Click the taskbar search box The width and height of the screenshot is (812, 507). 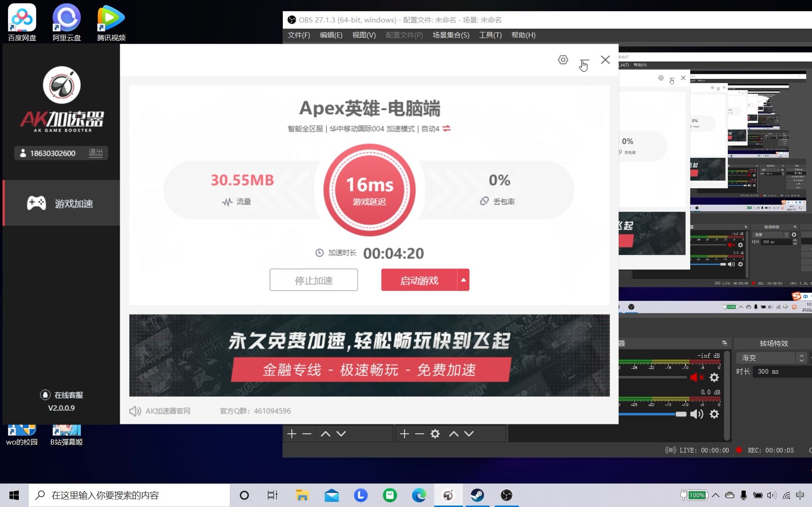[x=129, y=495]
